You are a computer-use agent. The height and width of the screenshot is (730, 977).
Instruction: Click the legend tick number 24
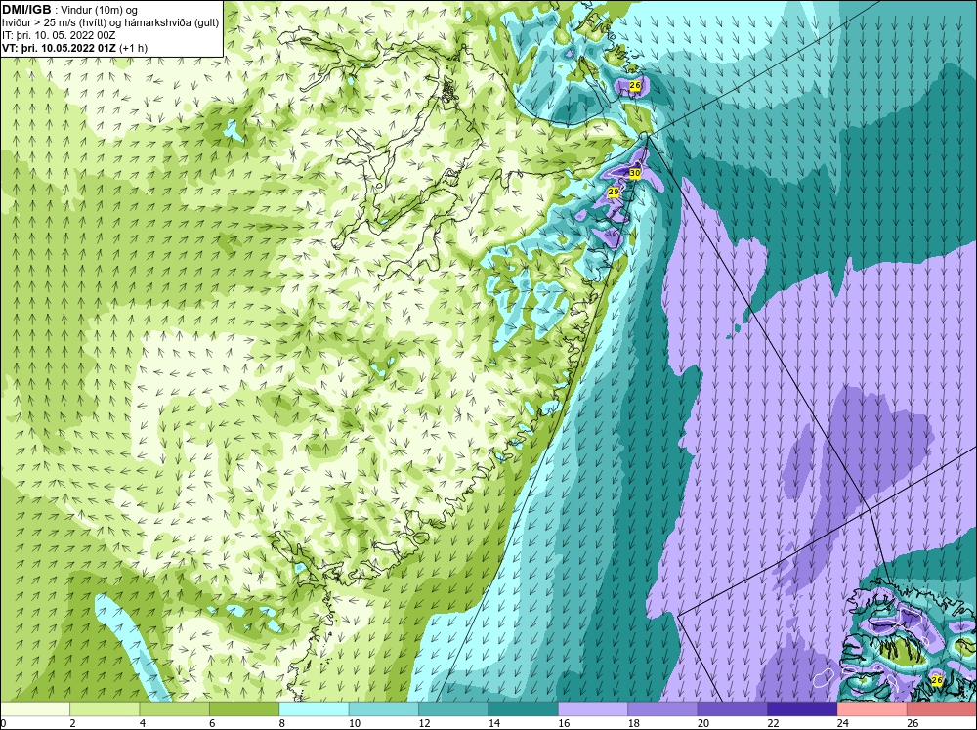point(843,723)
